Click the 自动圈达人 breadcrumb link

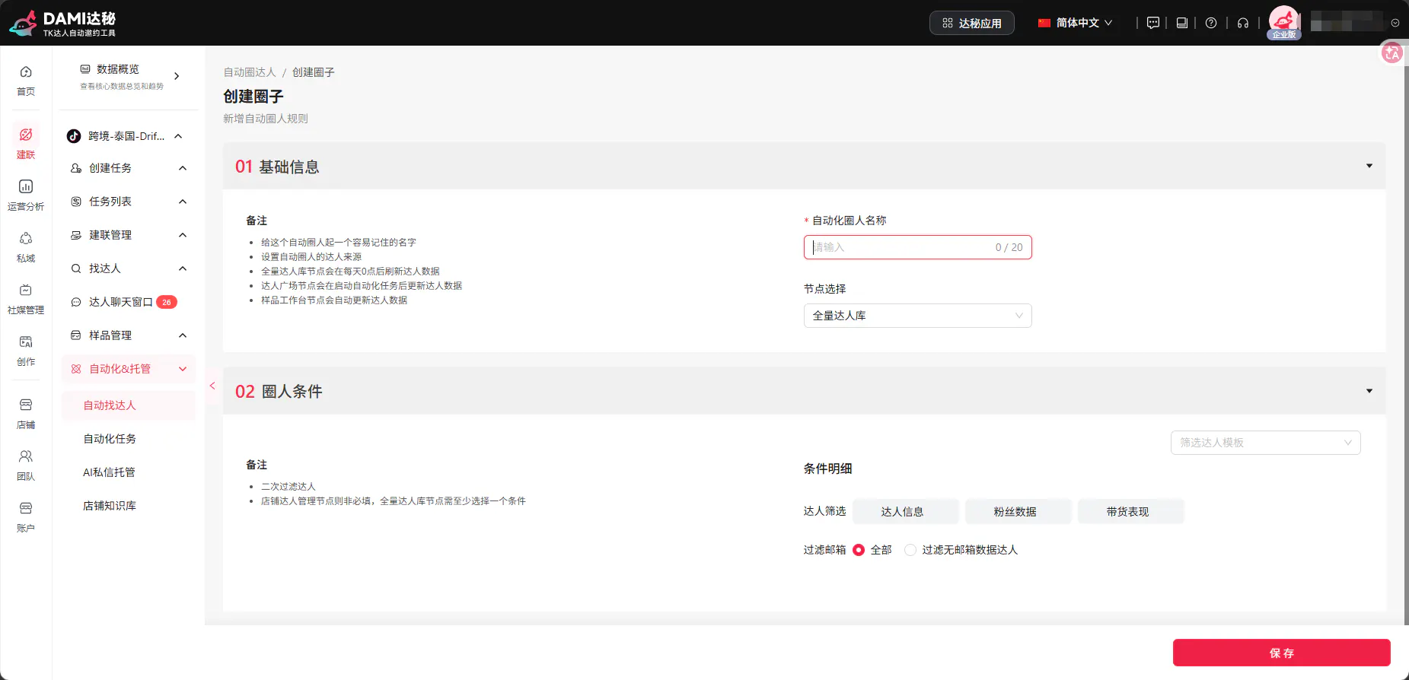coord(250,72)
